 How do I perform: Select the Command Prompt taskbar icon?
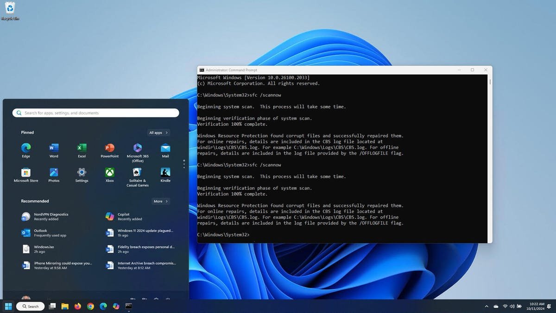[129, 306]
